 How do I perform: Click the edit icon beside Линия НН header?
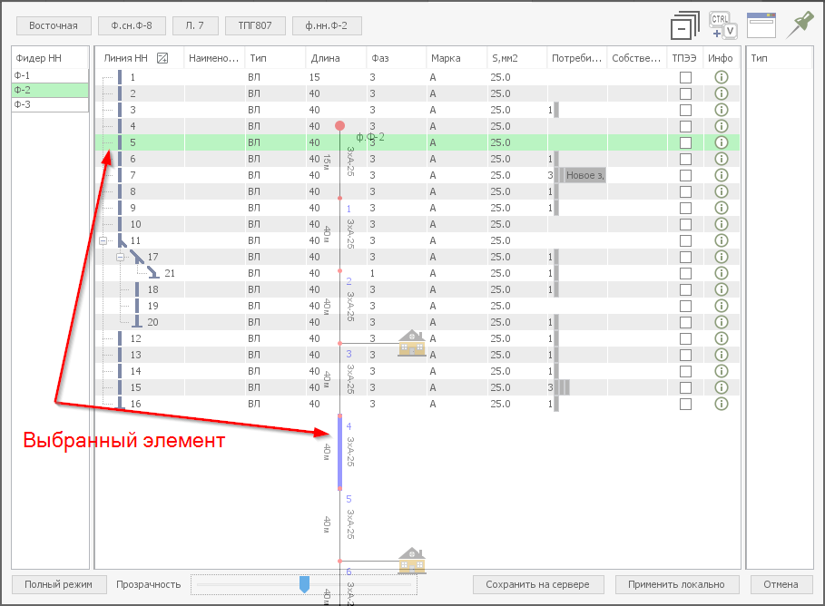[x=162, y=58]
